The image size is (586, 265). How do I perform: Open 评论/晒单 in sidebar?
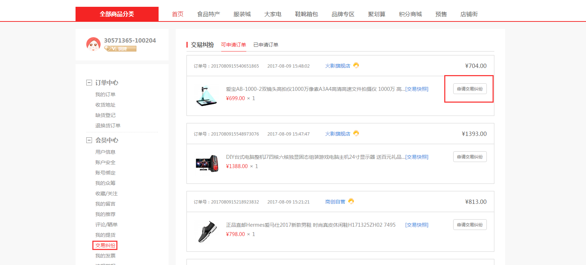106,225
